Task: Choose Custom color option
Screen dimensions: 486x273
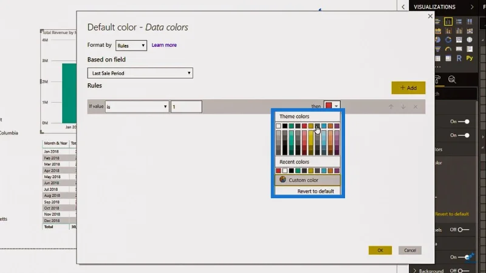Action: (x=307, y=180)
